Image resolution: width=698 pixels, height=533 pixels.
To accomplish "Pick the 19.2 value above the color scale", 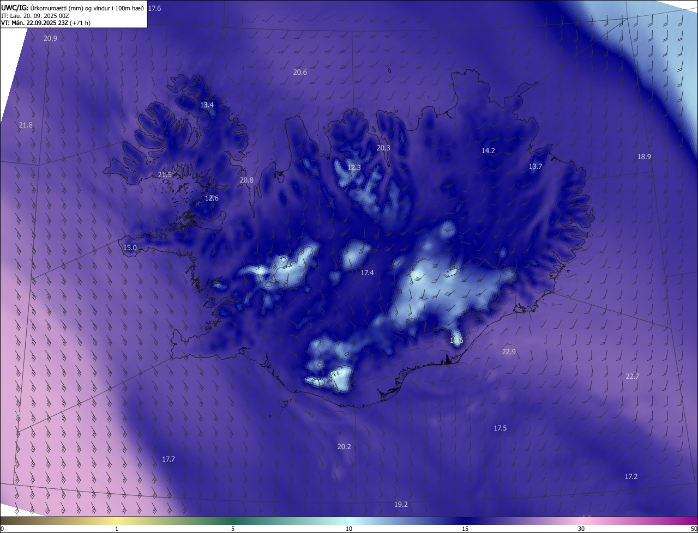I will click(401, 504).
